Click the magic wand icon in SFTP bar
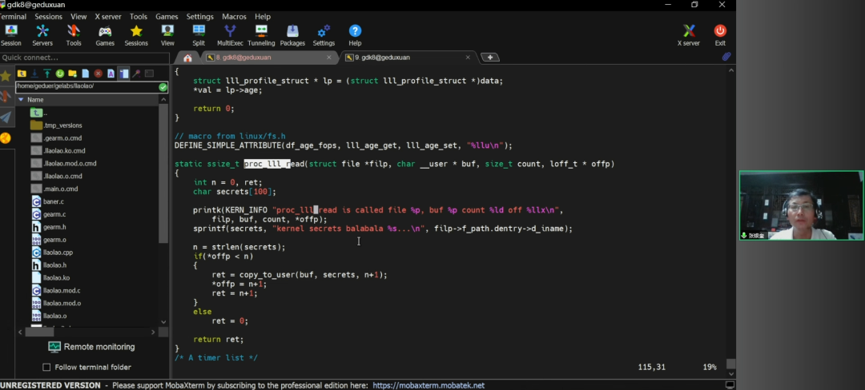This screenshot has width=865, height=390. (136, 74)
